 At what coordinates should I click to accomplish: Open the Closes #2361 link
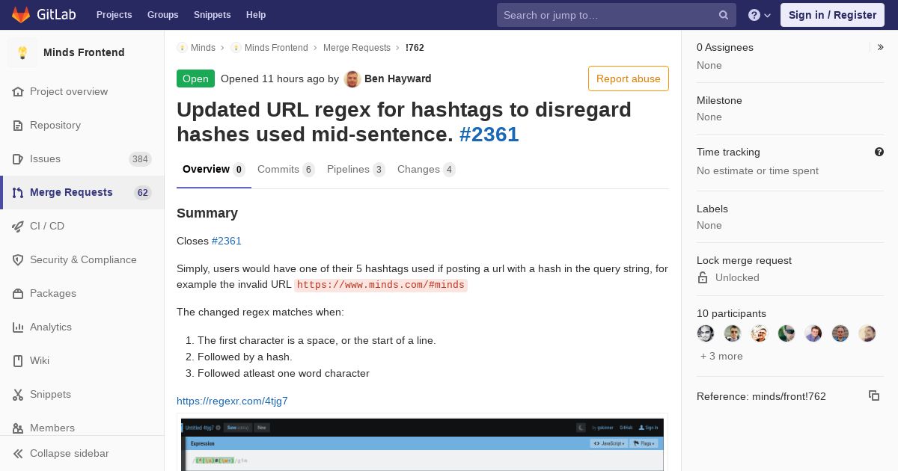point(227,241)
